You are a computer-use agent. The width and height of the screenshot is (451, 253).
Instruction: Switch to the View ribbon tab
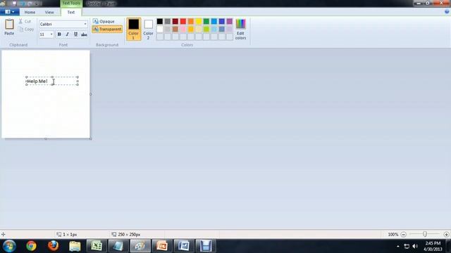click(x=49, y=13)
